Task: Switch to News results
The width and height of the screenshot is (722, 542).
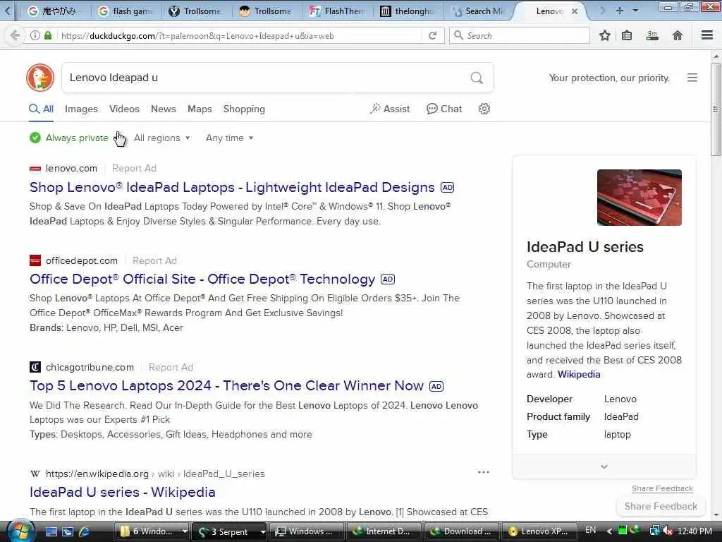Action: pyautogui.click(x=164, y=109)
